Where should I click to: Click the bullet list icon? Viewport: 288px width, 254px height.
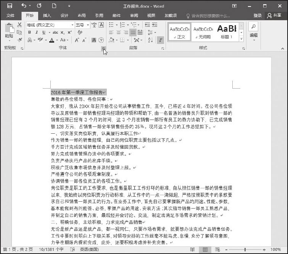click(x=111, y=25)
